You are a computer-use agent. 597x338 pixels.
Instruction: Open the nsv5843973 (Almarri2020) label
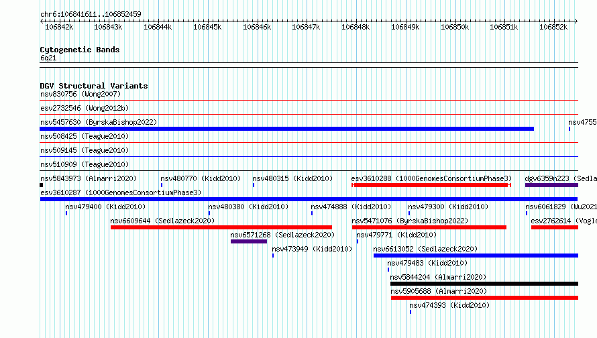(x=89, y=178)
